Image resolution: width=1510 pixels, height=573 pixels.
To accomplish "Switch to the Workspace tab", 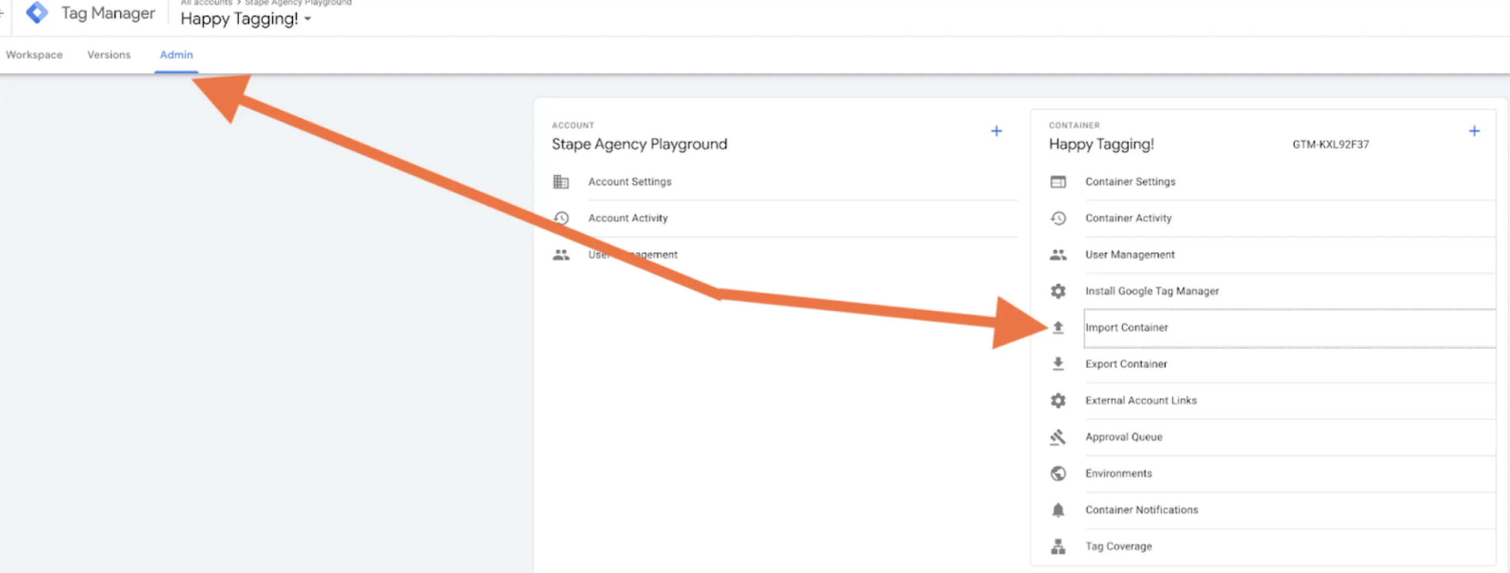I will click(34, 54).
